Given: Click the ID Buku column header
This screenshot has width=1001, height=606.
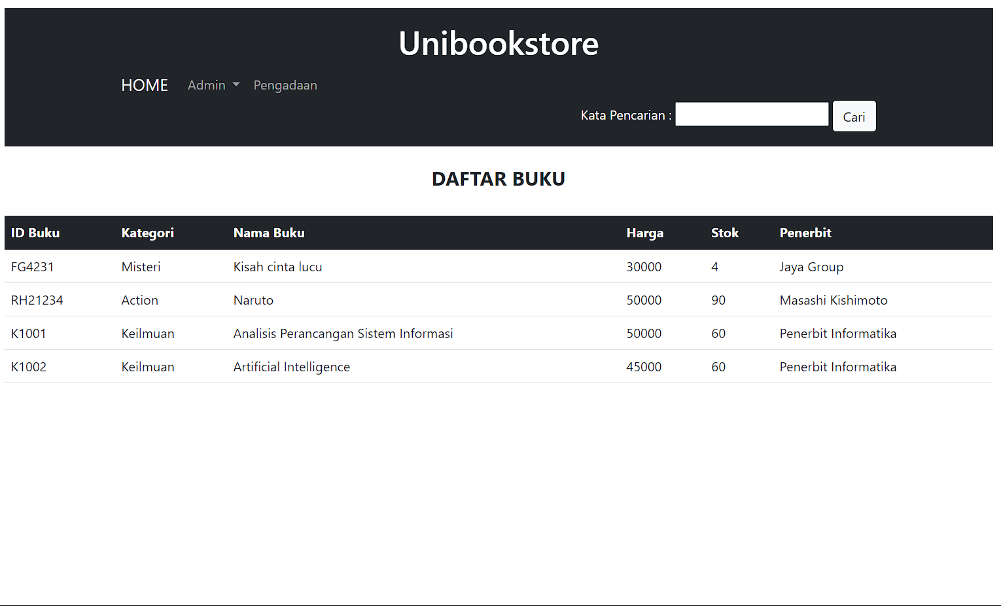Looking at the screenshot, I should pos(35,233).
